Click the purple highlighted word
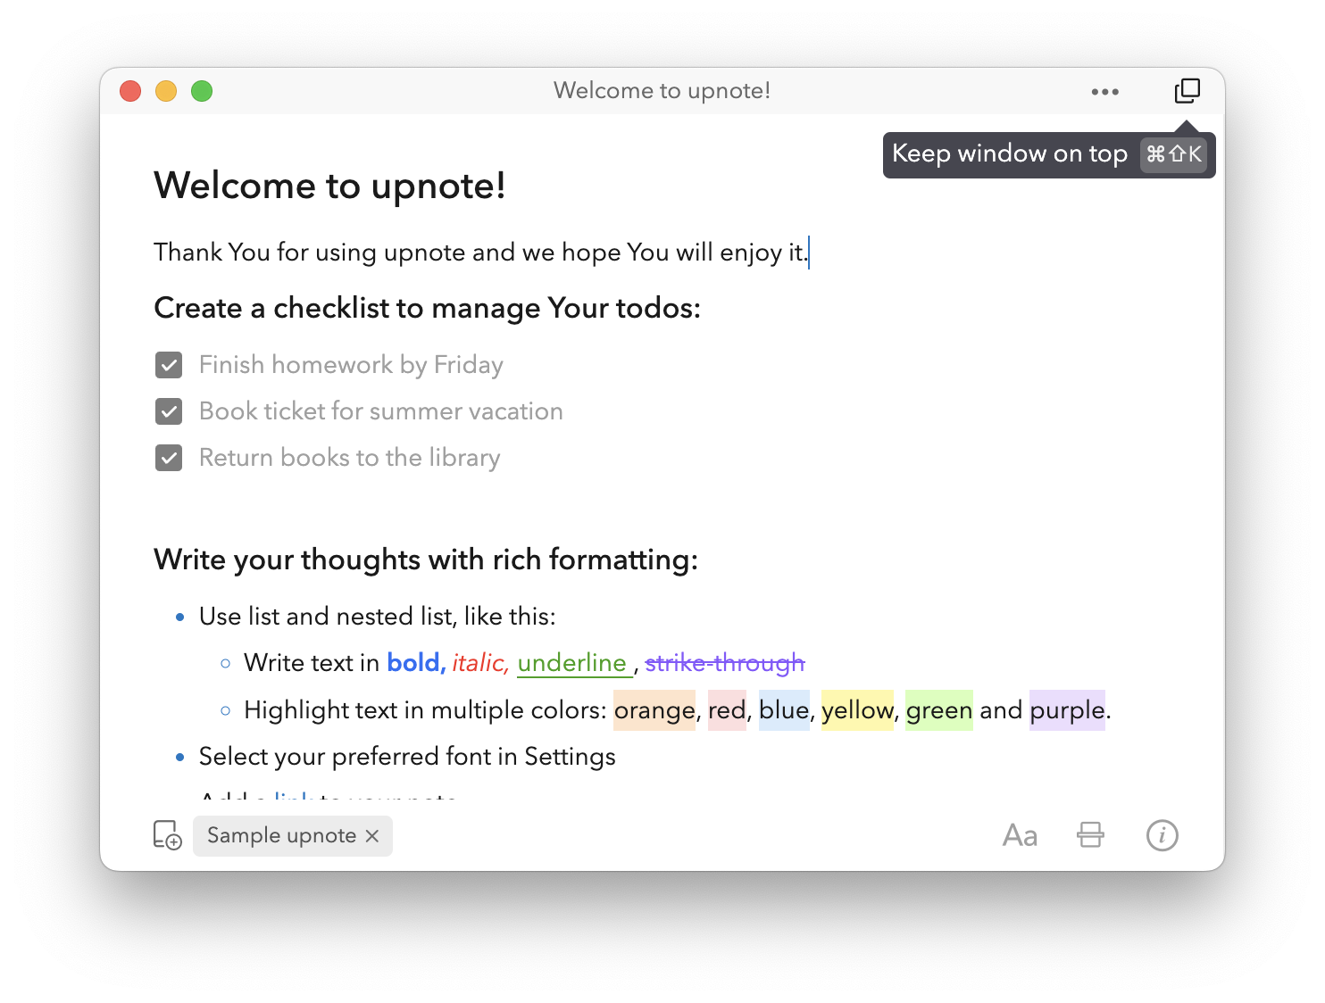This screenshot has height=1003, width=1325. coord(1067,710)
